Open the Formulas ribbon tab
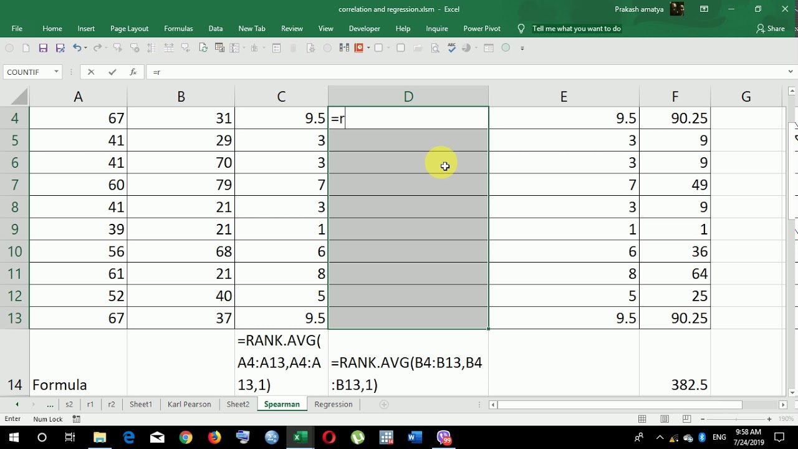 (x=178, y=29)
